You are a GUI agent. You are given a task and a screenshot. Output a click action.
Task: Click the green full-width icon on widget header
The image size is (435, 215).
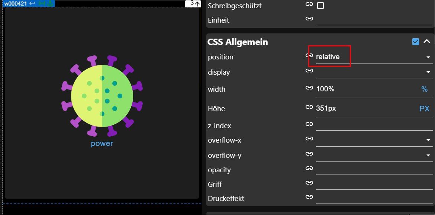[42, 4]
